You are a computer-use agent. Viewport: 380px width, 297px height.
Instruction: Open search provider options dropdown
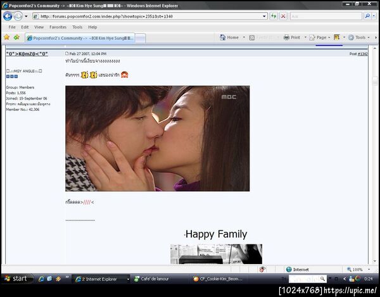click(x=374, y=16)
